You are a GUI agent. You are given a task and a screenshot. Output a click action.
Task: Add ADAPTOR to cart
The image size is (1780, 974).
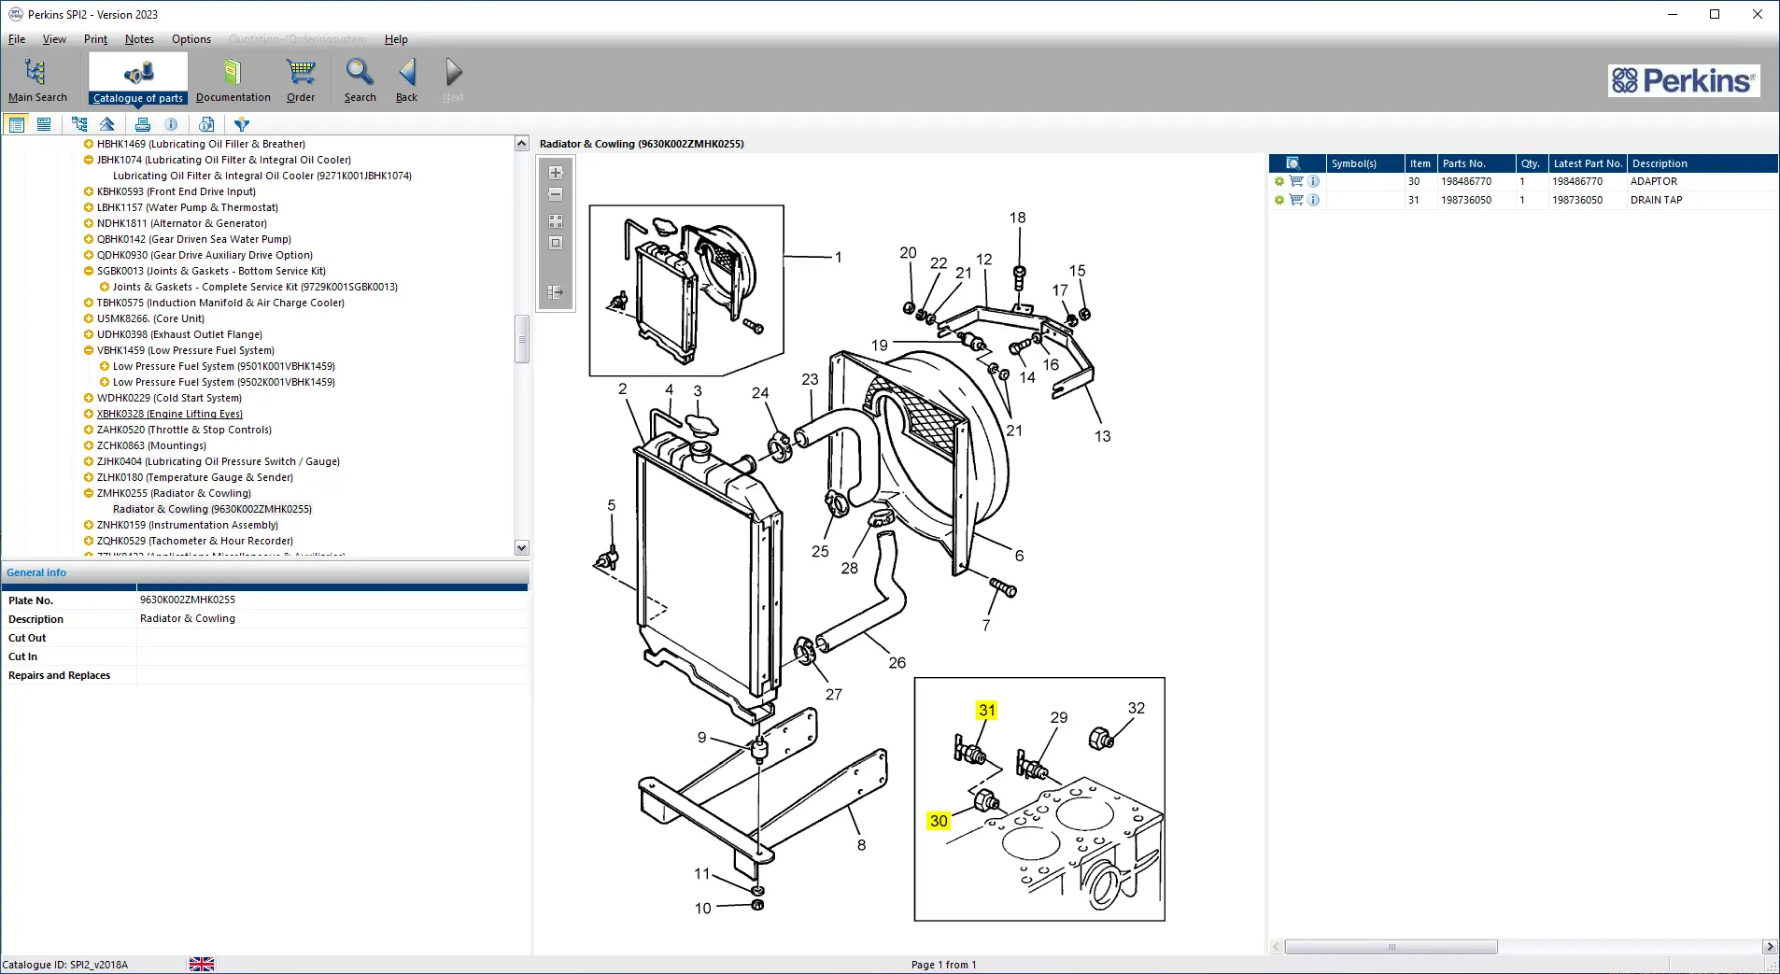[x=1296, y=181]
